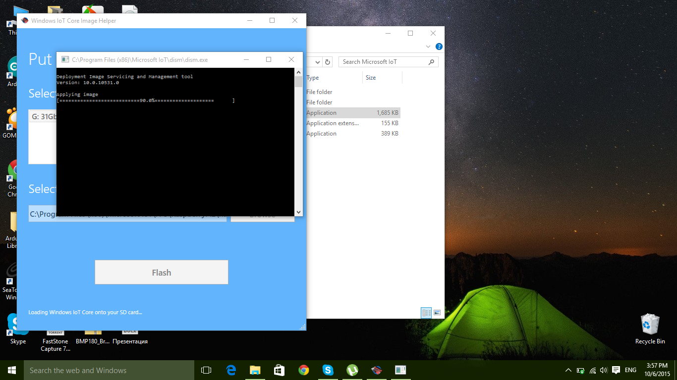Open Task View from the taskbar
The image size is (677, 380).
206,370
